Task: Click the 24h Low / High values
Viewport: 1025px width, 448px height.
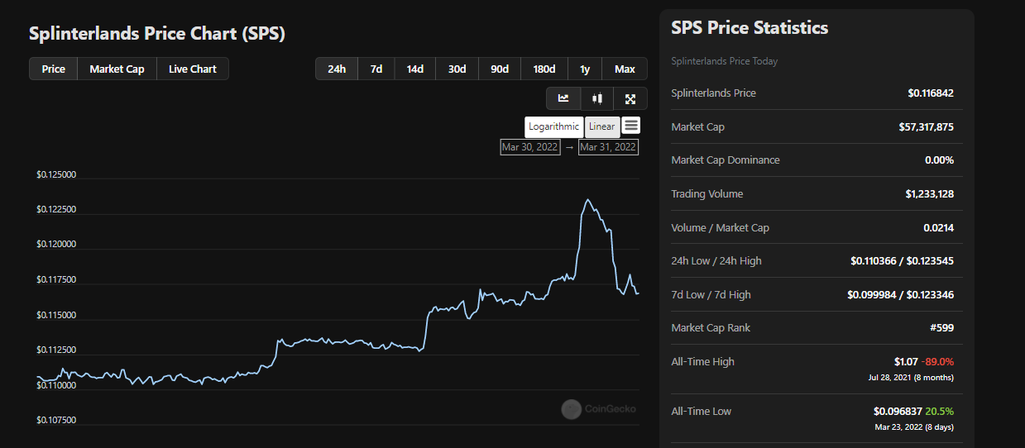Action: tap(902, 261)
